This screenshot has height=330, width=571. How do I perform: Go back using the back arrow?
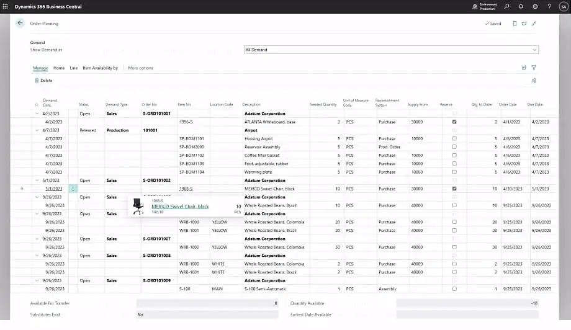click(20, 23)
